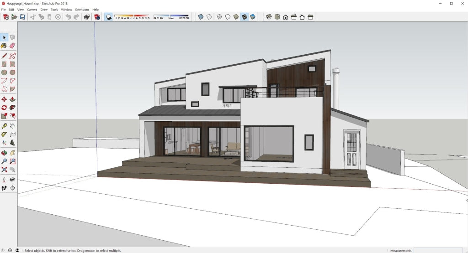Print the model using printer icon
Screen dimensions: 468x253
[x=86, y=17]
